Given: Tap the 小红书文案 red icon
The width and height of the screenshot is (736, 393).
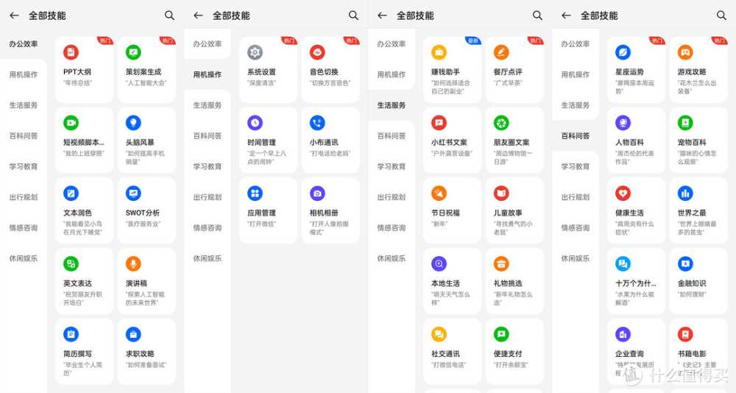Looking at the screenshot, I should 439,123.
